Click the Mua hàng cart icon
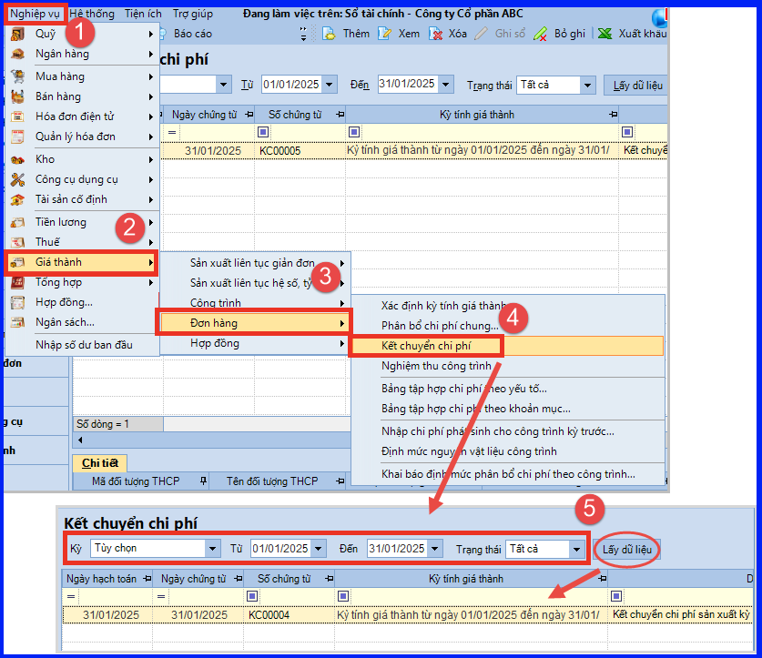 pyautogui.click(x=17, y=76)
